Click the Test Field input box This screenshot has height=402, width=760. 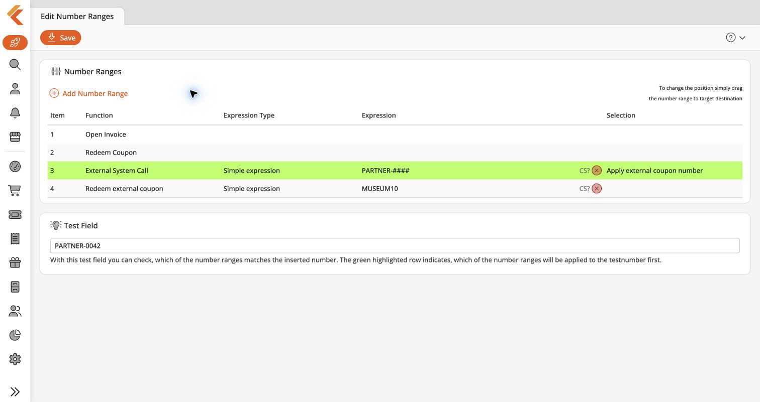point(395,245)
